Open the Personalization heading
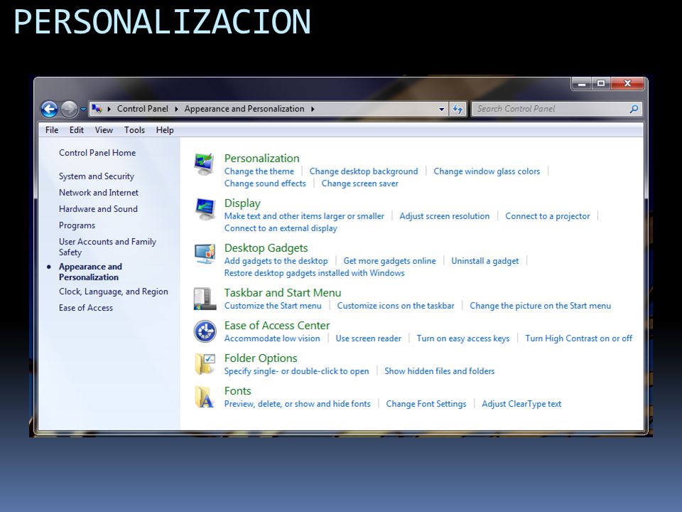The width and height of the screenshot is (682, 512). click(x=262, y=158)
